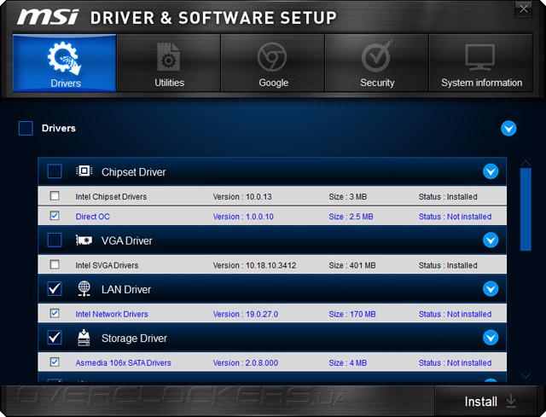Click Asmedia SATA Status : Not installed
Image resolution: width=546 pixels, height=417 pixels.
click(455, 362)
